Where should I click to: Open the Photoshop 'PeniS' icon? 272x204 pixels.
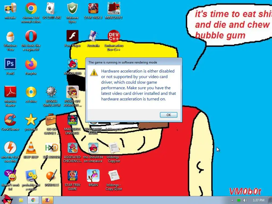pyautogui.click(x=10, y=64)
